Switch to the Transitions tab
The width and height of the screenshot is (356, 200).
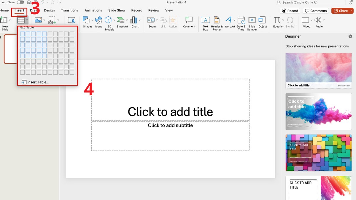tap(69, 10)
